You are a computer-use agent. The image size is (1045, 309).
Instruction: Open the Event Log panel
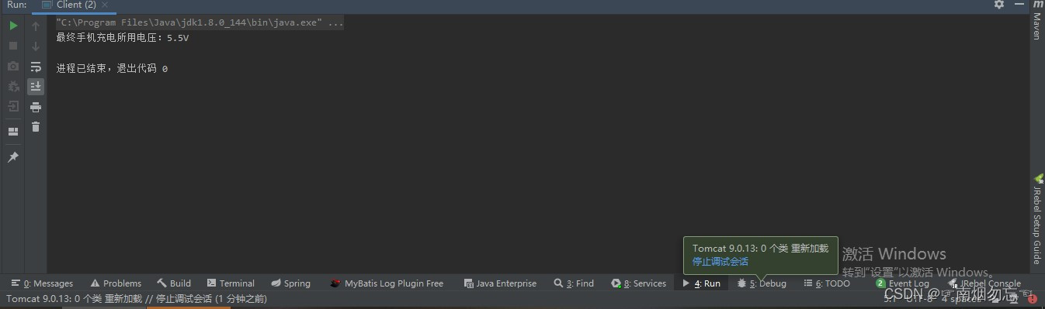(x=902, y=283)
